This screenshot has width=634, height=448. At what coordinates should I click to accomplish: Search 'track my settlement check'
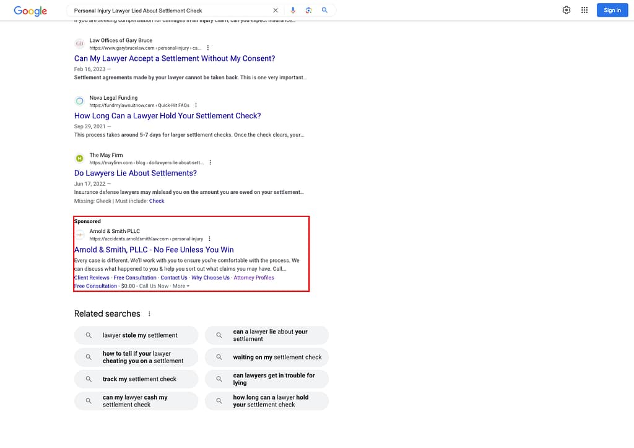[x=136, y=379]
